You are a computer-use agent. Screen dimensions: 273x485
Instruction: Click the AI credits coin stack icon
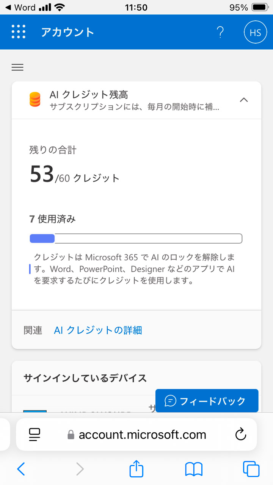35,100
